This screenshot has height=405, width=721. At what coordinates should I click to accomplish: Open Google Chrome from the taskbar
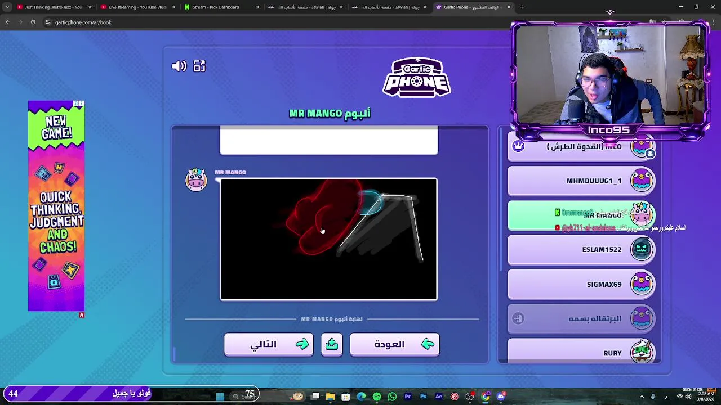485,397
